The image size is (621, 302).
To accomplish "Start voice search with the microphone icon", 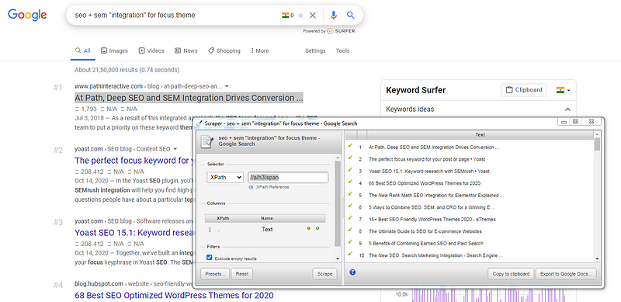I will (x=334, y=16).
